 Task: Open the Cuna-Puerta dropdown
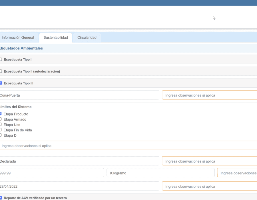79,95
